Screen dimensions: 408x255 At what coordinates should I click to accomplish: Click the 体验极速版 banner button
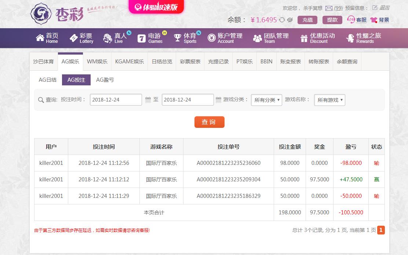click(156, 7)
